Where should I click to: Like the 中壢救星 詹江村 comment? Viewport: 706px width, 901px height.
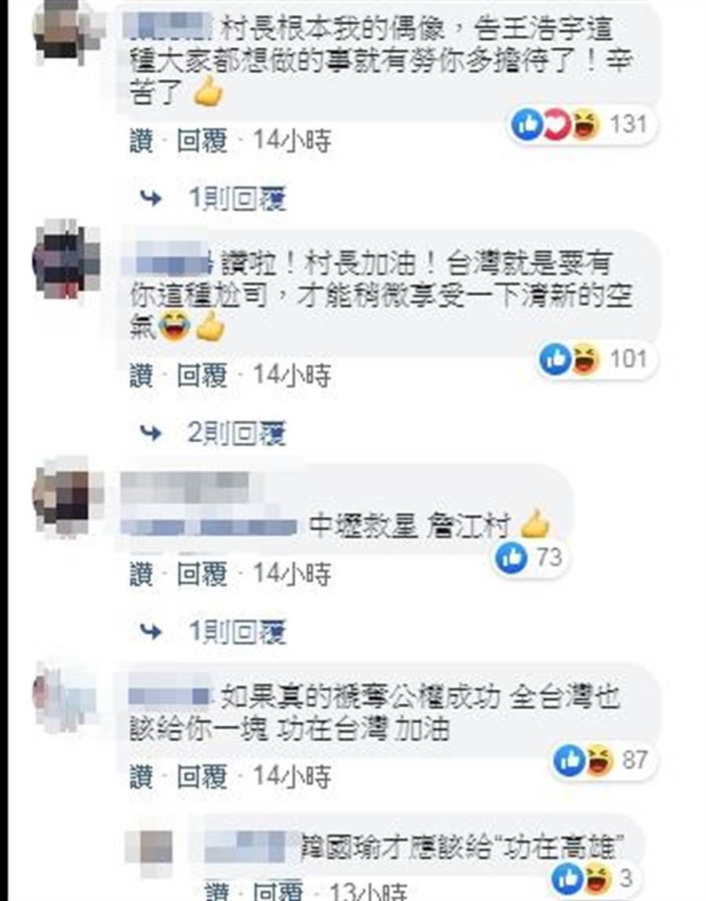pos(141,574)
